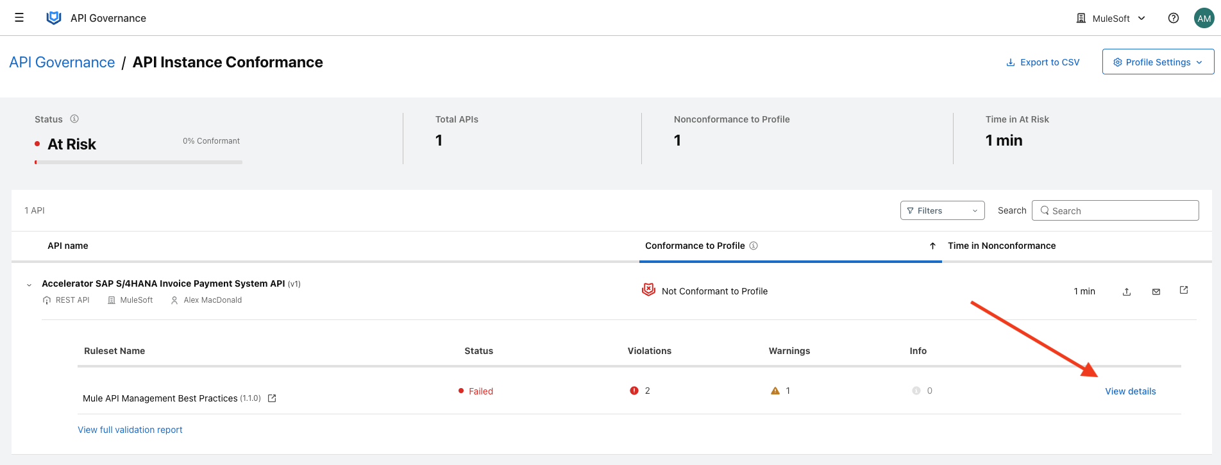
Task: Sort by Conformance to Profile column
Action: coord(695,246)
